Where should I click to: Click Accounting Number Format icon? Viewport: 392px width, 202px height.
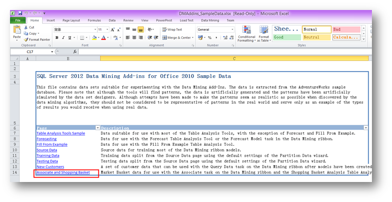(x=200, y=38)
